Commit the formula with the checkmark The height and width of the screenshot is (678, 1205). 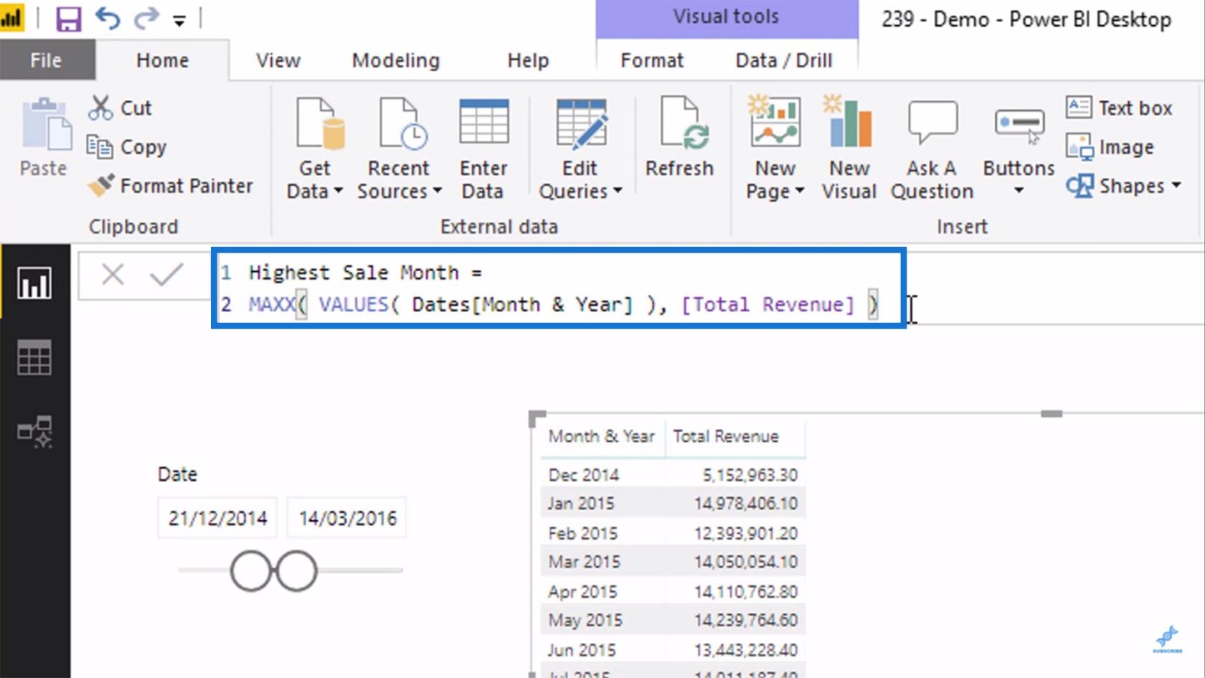166,274
